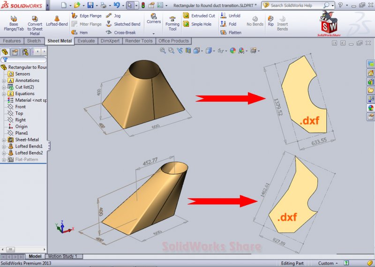Choose the Lofted-Bend tool
This screenshot has width=375, height=267.
(x=57, y=21)
